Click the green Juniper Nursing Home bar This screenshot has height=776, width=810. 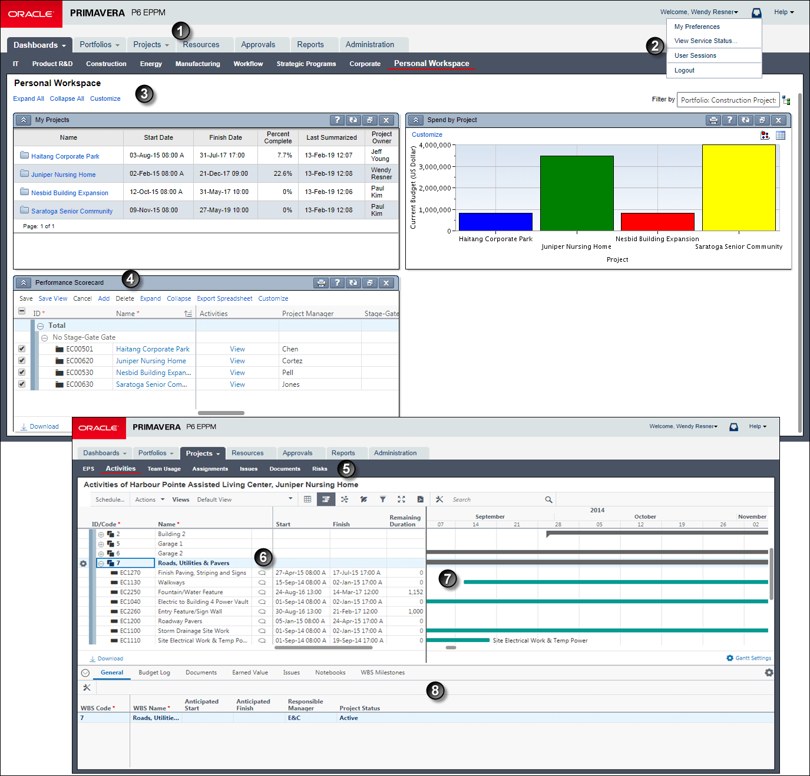(577, 193)
